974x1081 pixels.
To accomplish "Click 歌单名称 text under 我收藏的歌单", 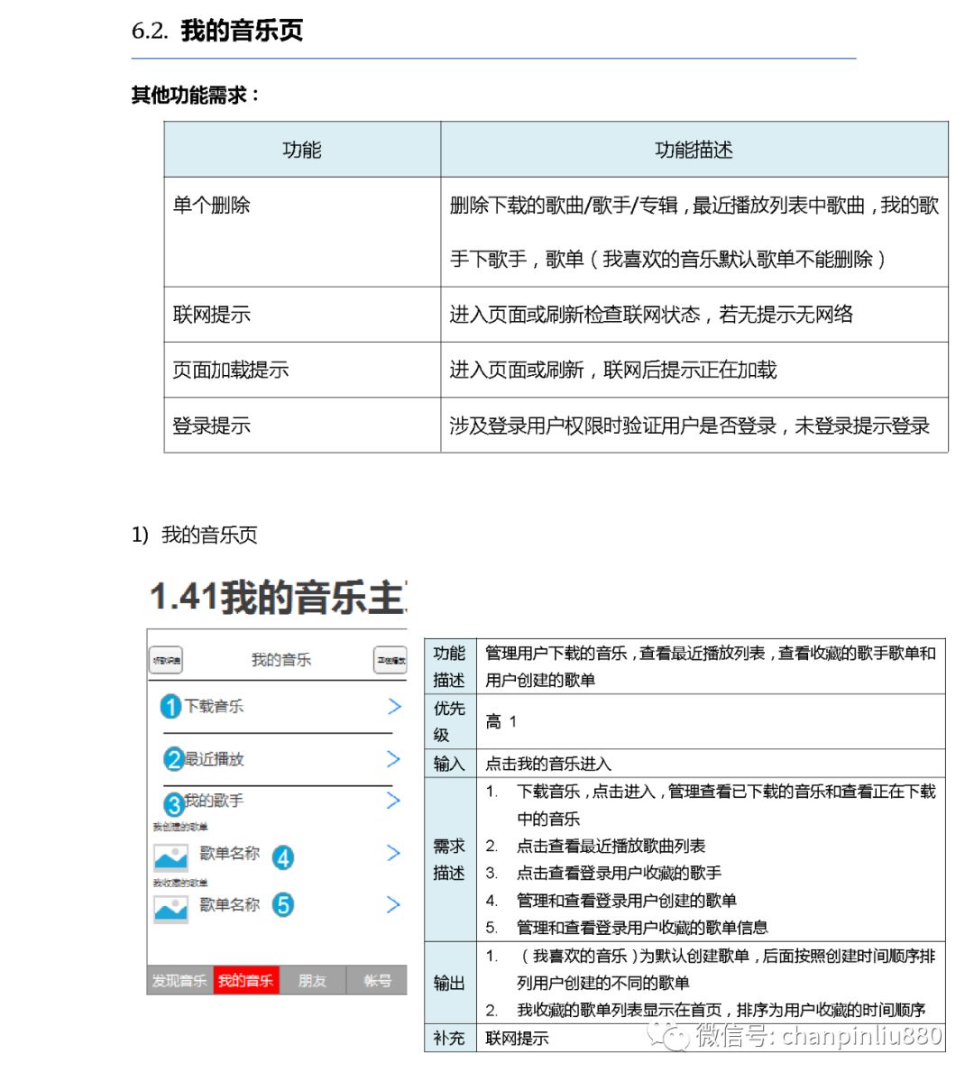I will click(230, 904).
